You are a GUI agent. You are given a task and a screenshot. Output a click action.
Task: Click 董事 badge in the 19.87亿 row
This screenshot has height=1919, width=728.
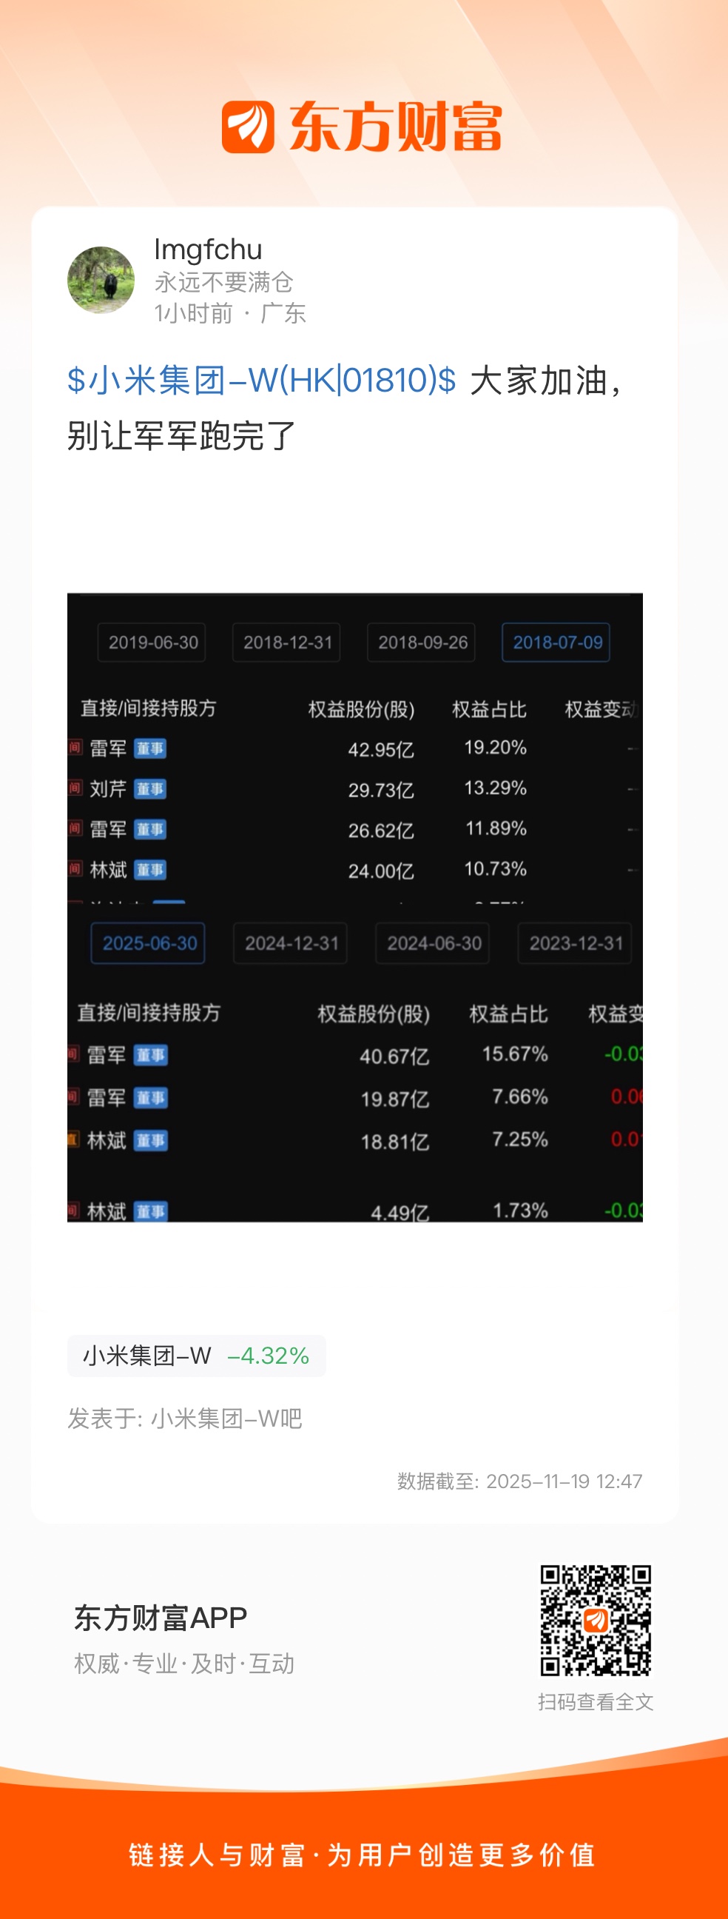coord(151,1097)
